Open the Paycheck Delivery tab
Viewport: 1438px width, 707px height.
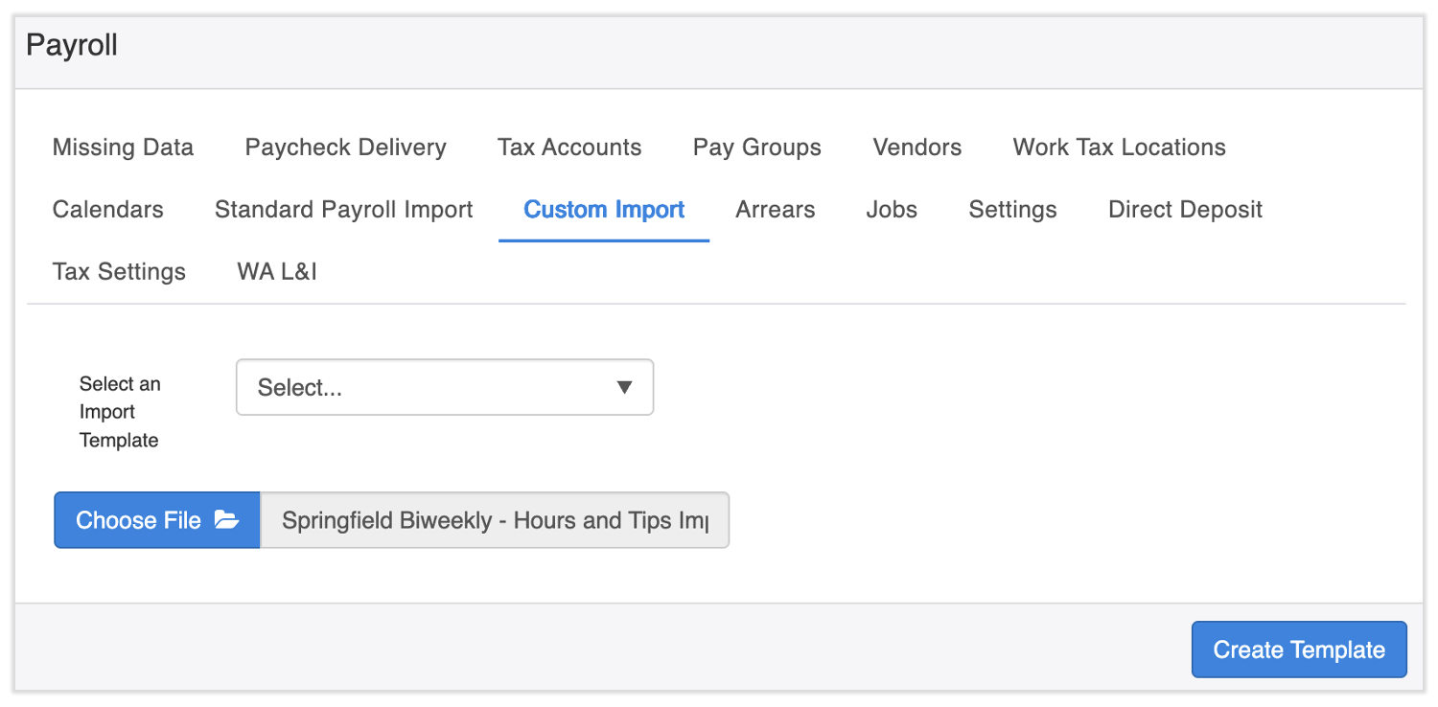(345, 148)
